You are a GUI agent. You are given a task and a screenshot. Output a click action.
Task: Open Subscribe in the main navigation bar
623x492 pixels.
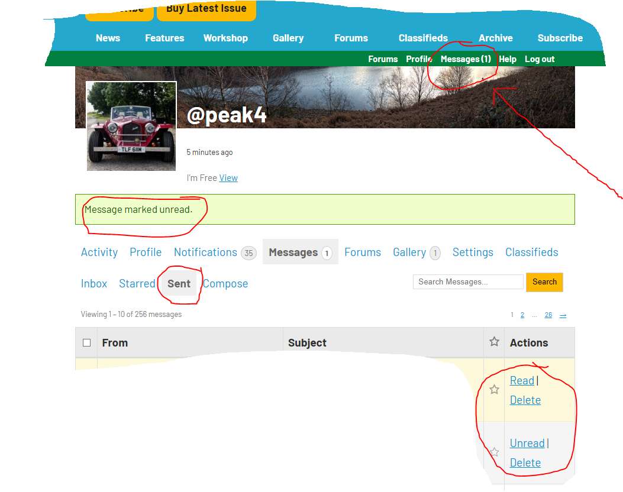[x=560, y=38]
